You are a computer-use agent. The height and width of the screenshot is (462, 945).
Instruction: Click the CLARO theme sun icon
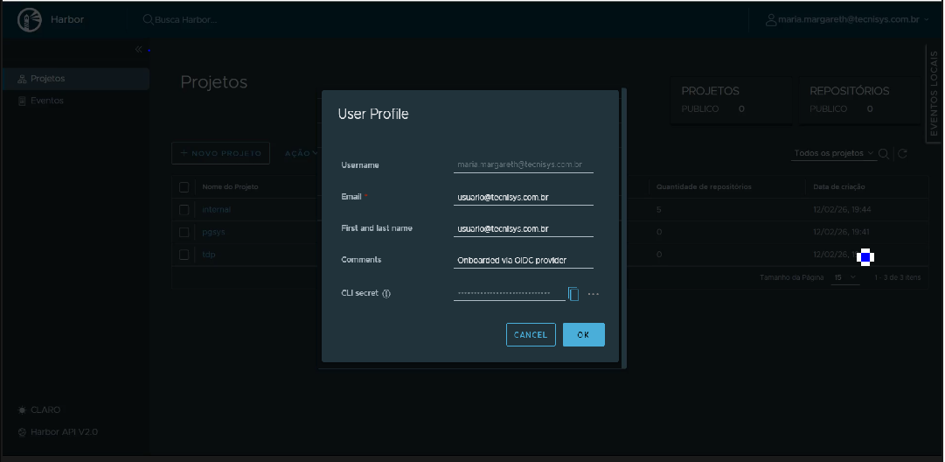[23, 410]
